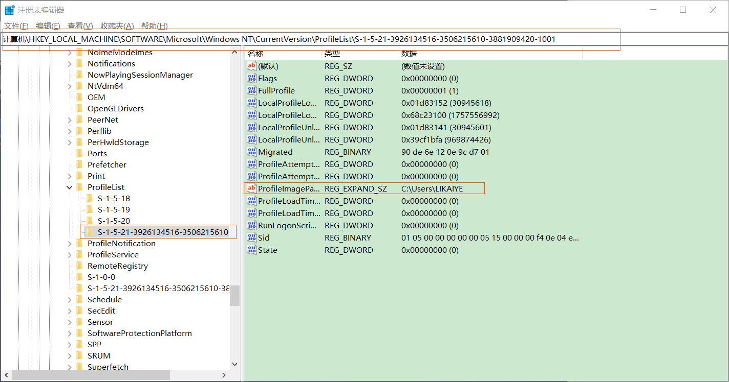The height and width of the screenshot is (382, 729).
Task: Open the 编辑(E) menu
Action: pos(48,26)
